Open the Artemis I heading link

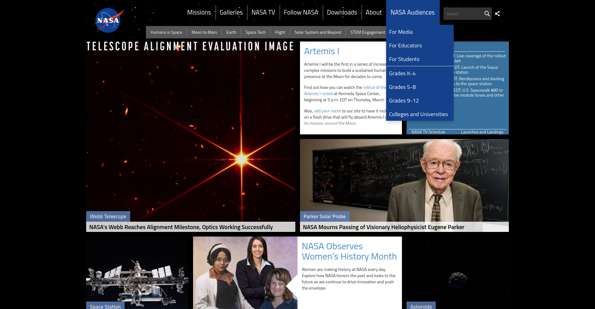click(x=322, y=51)
